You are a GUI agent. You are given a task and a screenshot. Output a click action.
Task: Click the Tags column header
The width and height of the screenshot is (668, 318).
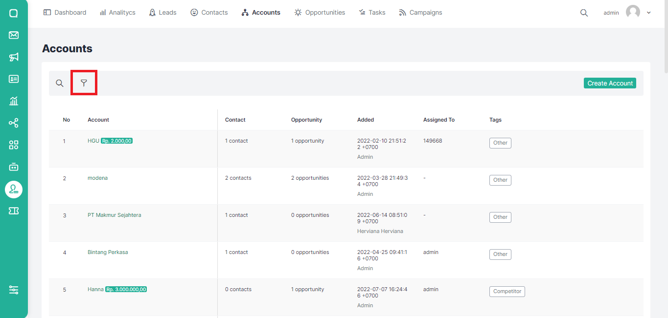pyautogui.click(x=495, y=120)
